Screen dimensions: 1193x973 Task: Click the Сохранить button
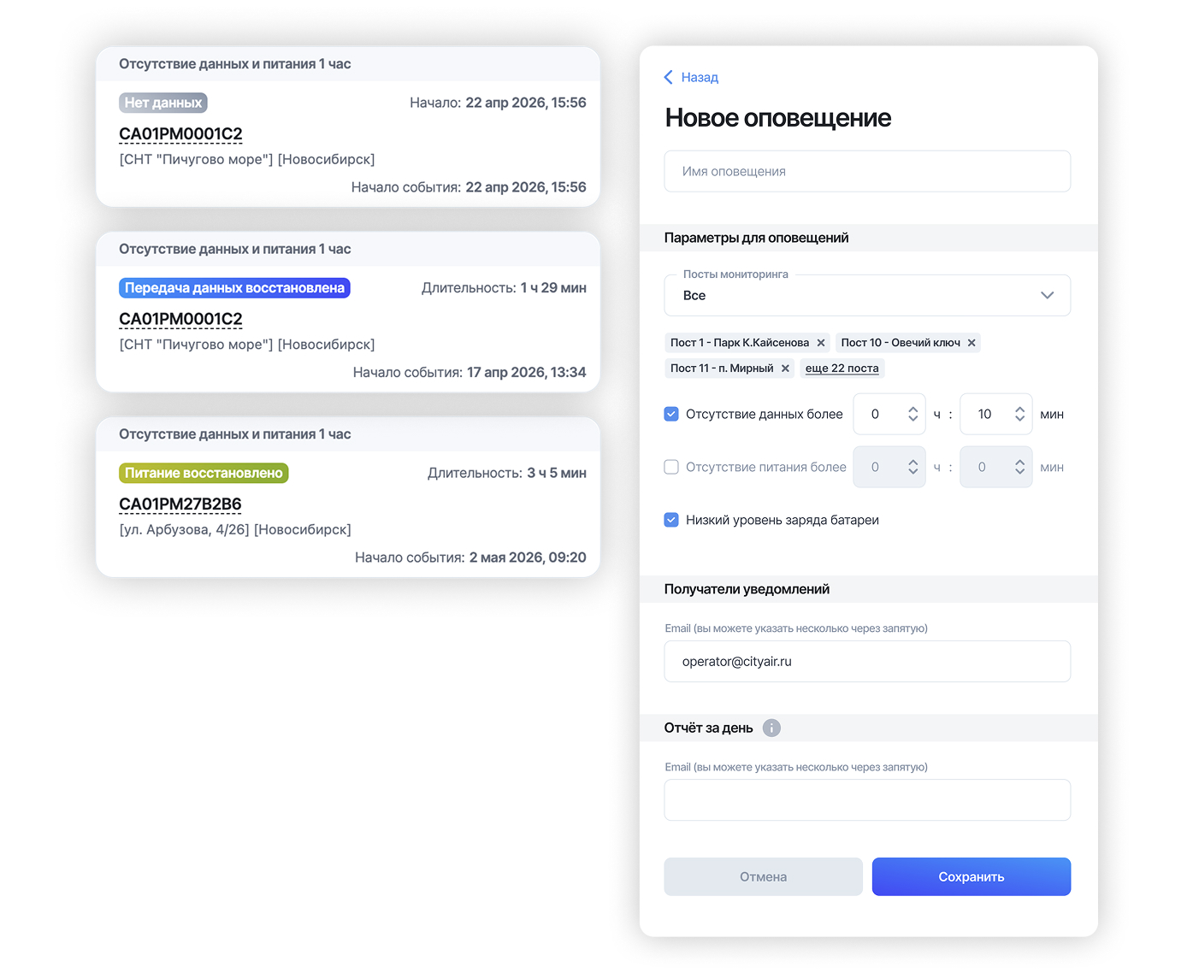pyautogui.click(x=972, y=877)
